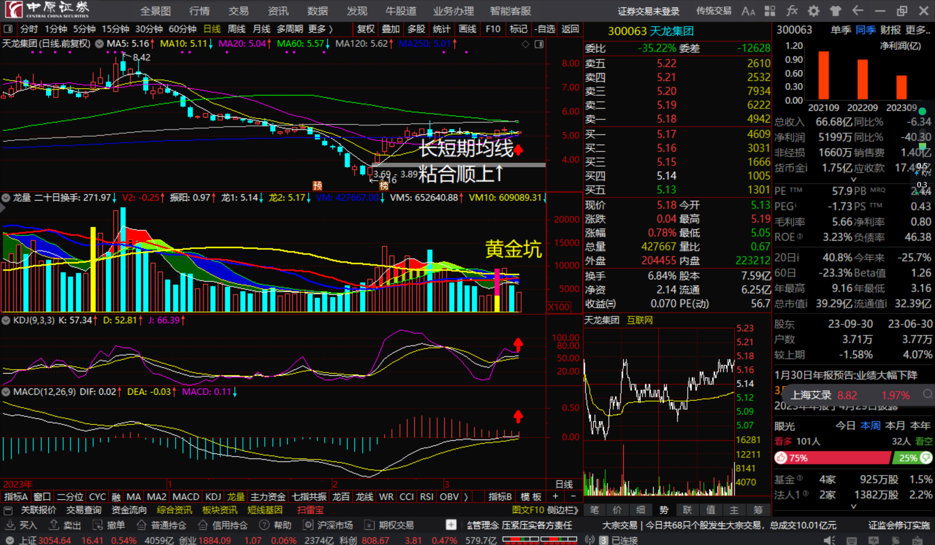Toggle the KDJ indicator collapse circle
This screenshot has height=545, width=935.
6,320
